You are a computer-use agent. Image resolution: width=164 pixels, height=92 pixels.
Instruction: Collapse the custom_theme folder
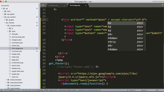click(6, 26)
